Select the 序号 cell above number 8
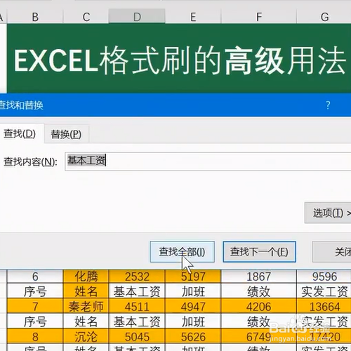351x351 pixels. pyautogui.click(x=35, y=321)
